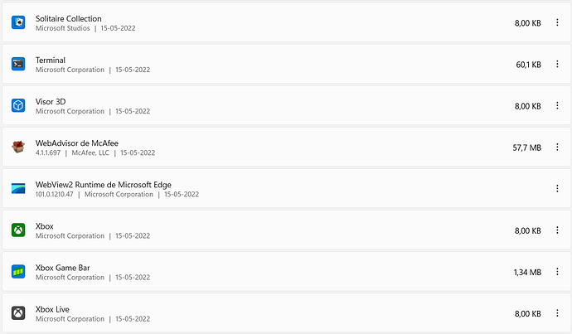Click the Xbox Game Bar icon

[18, 272]
